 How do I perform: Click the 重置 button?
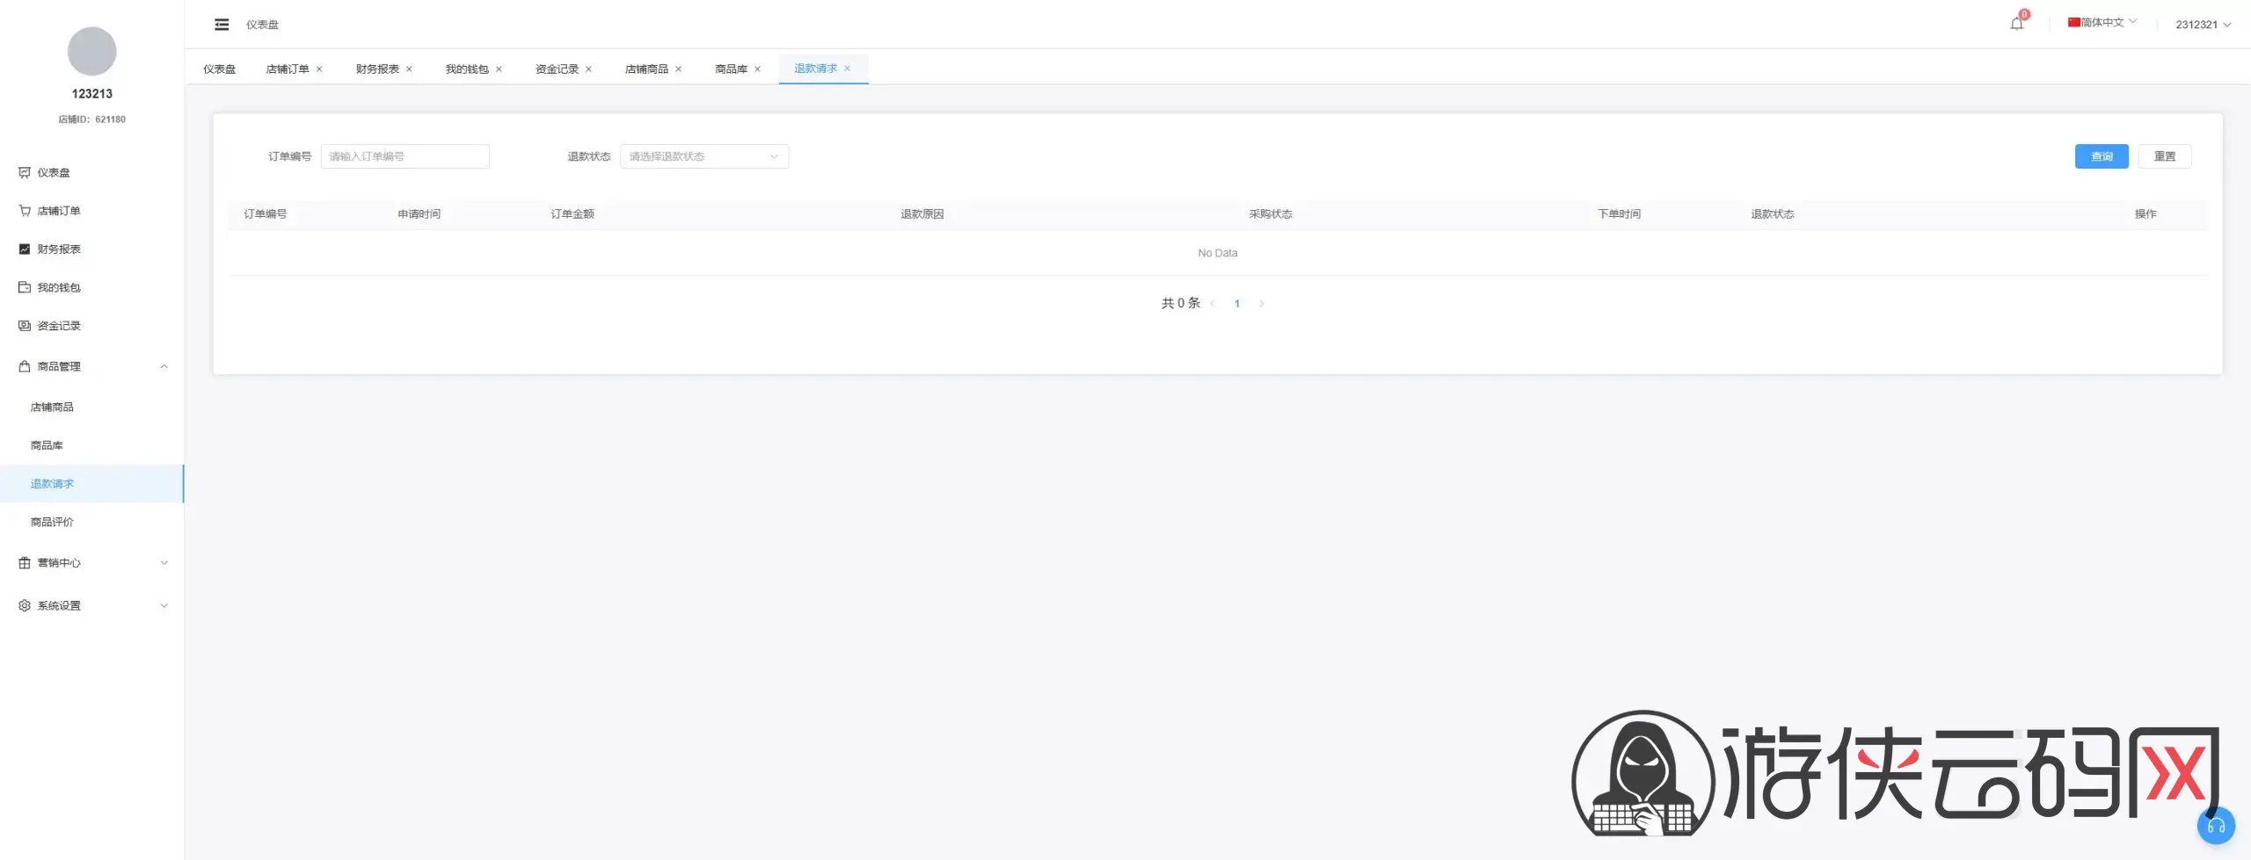coord(2165,156)
